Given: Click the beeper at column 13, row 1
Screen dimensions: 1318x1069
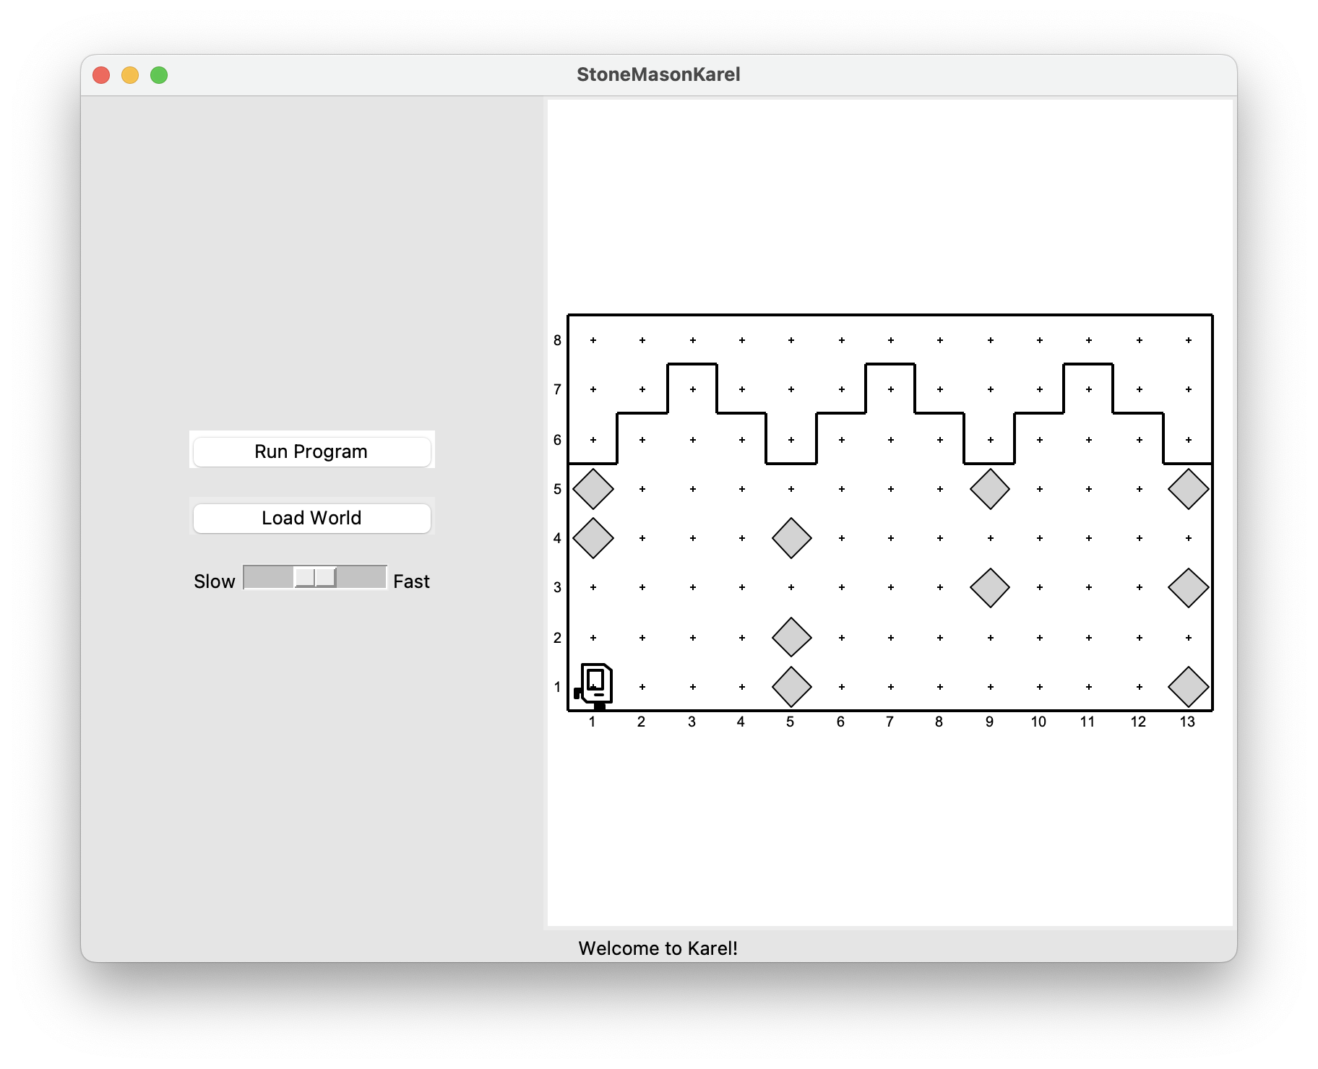Looking at the screenshot, I should pos(1189,687).
